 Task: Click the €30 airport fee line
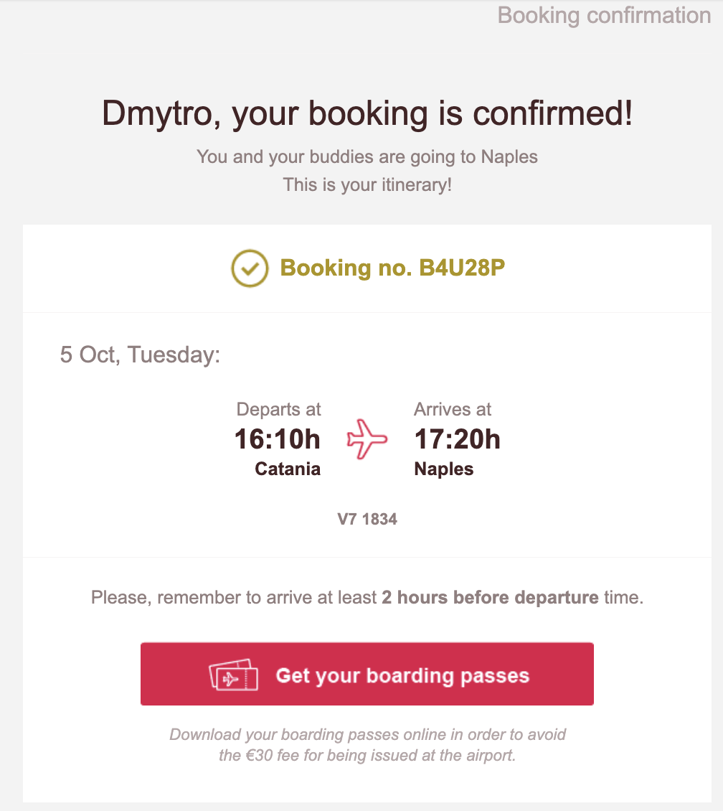point(367,755)
